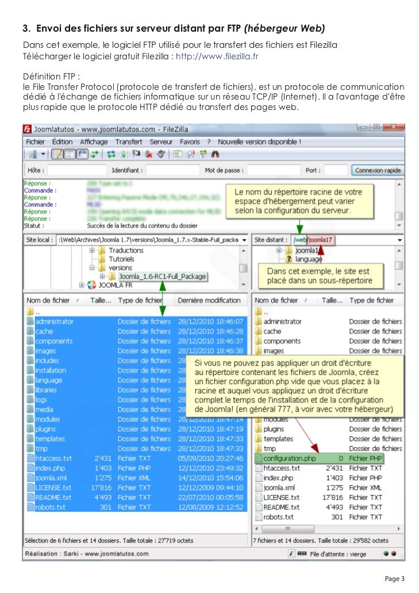Click the Connexion rapide button

pyautogui.click(x=378, y=170)
